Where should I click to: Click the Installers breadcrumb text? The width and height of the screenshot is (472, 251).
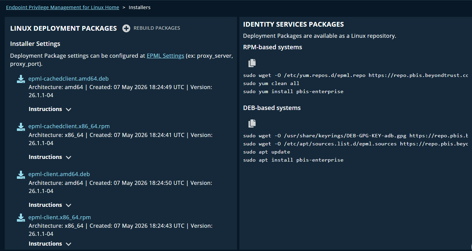pyautogui.click(x=139, y=7)
